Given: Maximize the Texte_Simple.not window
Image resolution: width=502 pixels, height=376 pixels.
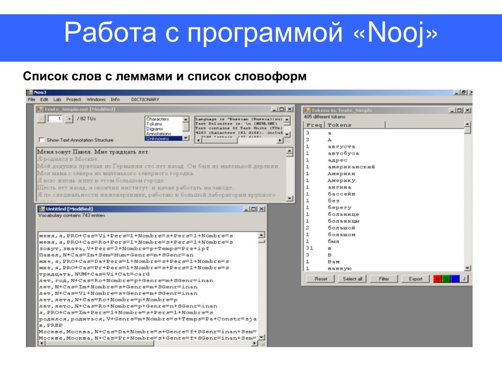Looking at the screenshot, I should (x=282, y=109).
